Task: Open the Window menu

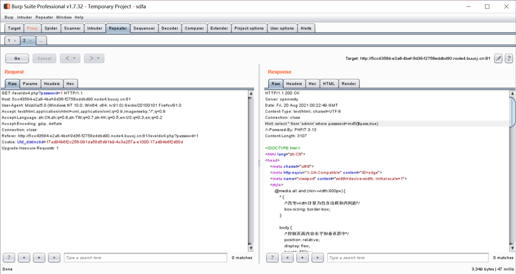Action: tap(64, 17)
